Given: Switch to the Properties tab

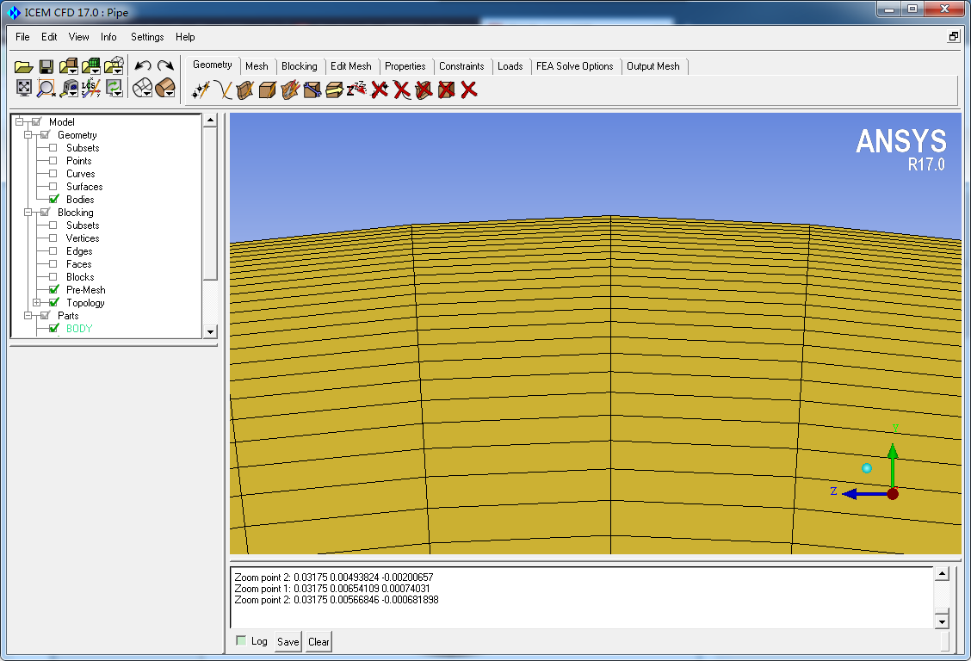Looking at the screenshot, I should click(x=405, y=66).
